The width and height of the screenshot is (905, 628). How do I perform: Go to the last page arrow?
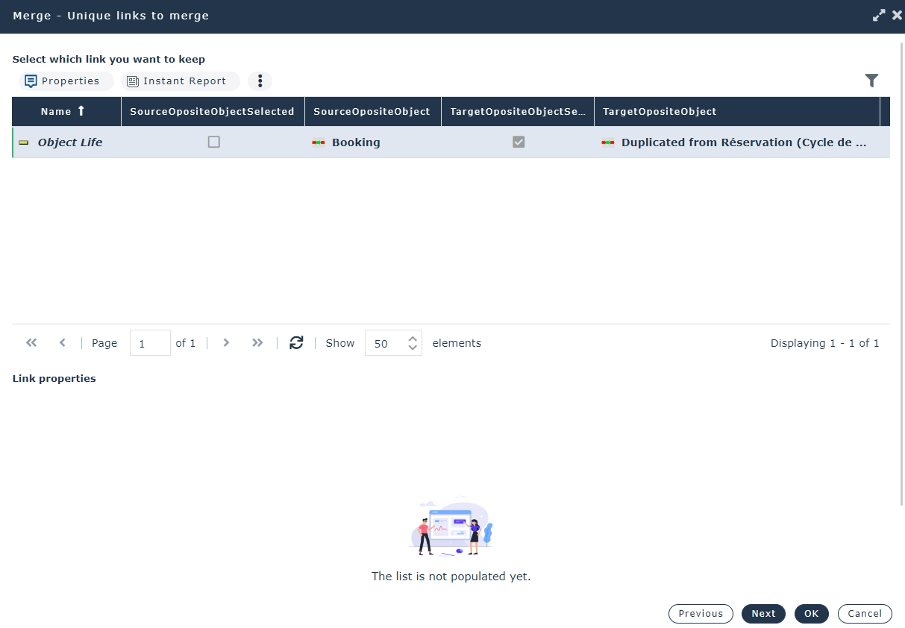click(x=257, y=343)
